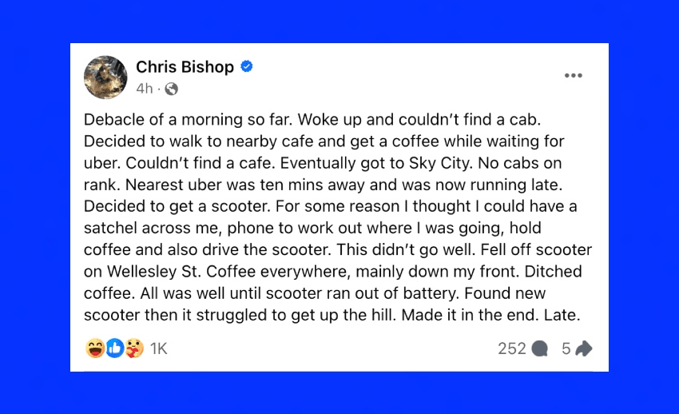Open Chris Bishop's profile picture
This screenshot has width=679, height=414.
coord(105,78)
